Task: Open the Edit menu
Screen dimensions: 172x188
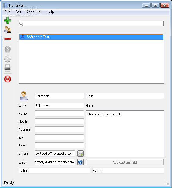Action: click(x=18, y=12)
